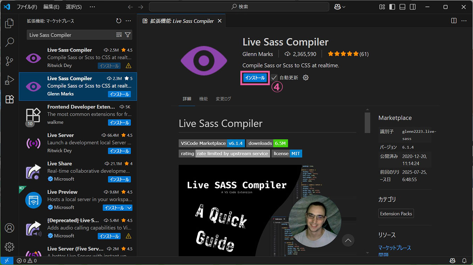Click the Glenn Marks publisher link

coord(258,54)
